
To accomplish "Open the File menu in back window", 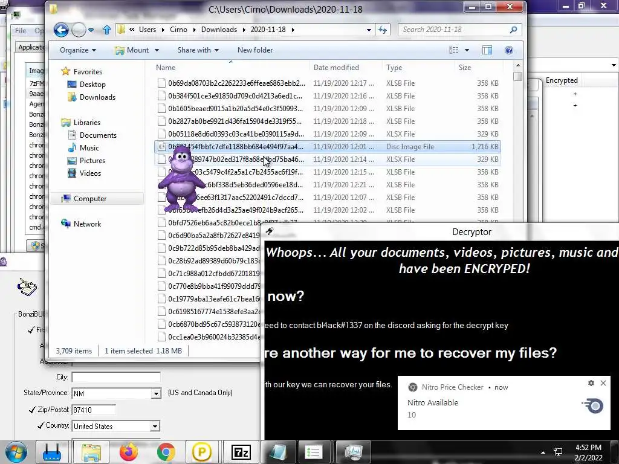I will pyautogui.click(x=21, y=30).
